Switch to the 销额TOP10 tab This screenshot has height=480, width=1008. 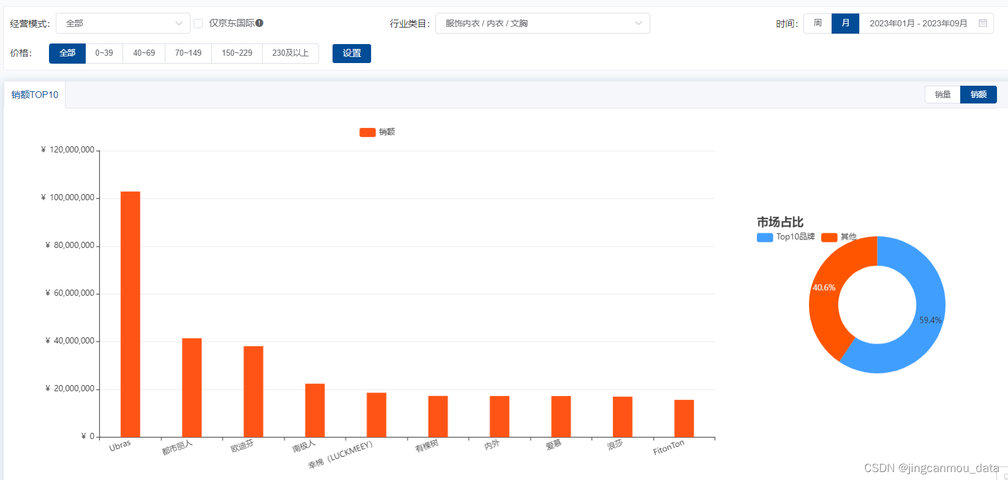[x=35, y=95]
